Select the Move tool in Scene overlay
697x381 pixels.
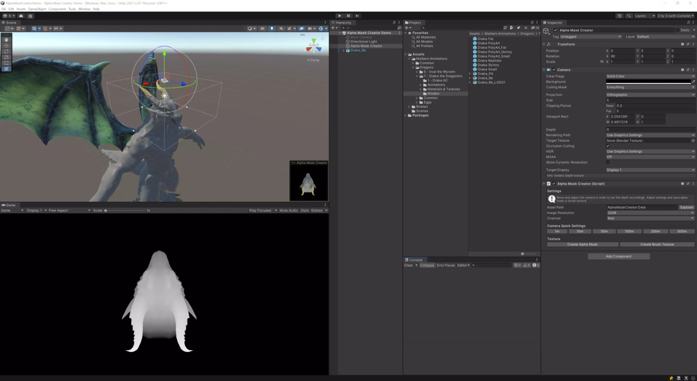(x=7, y=45)
